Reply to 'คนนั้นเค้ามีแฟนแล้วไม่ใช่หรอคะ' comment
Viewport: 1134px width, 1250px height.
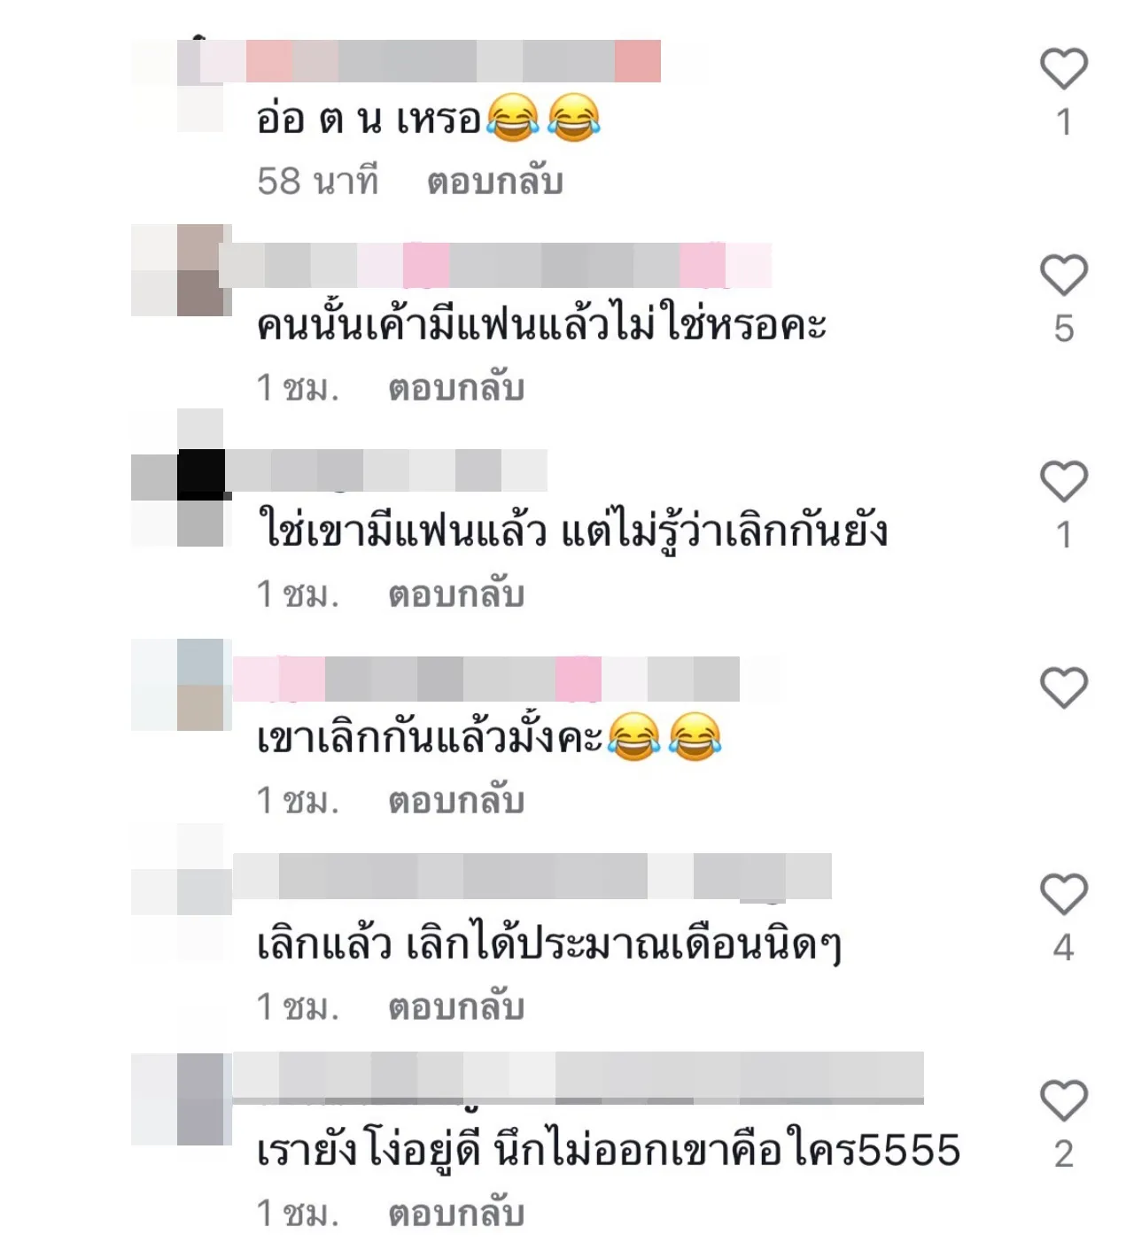click(456, 388)
